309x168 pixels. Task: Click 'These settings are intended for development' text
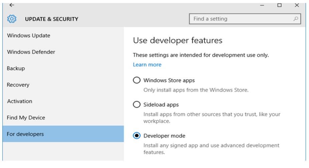201,55
